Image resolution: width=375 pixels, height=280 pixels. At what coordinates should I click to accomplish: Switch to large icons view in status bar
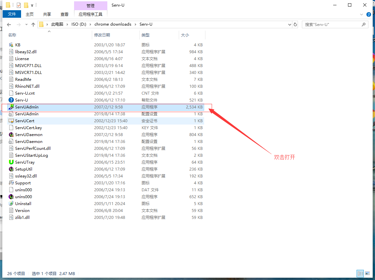[x=367, y=273]
